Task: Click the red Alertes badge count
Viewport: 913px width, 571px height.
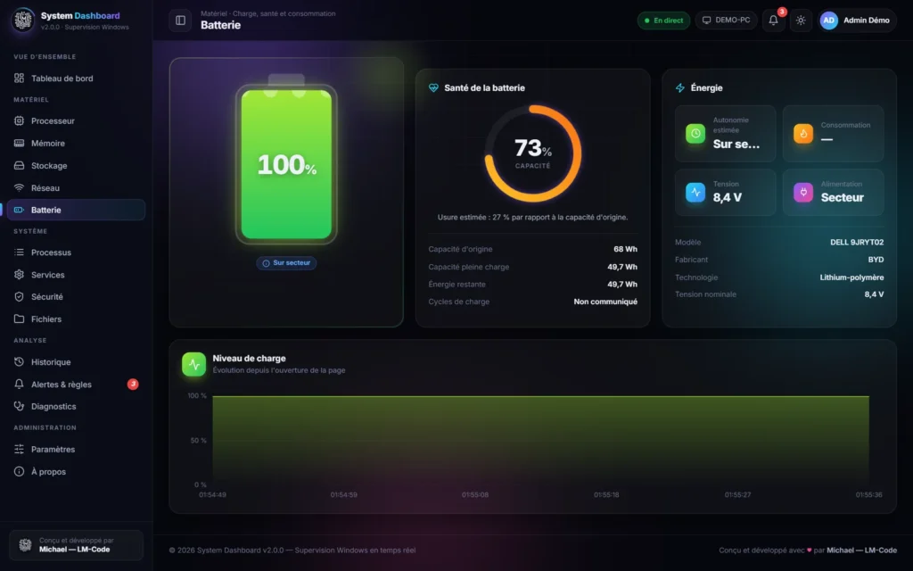Action: coord(133,384)
